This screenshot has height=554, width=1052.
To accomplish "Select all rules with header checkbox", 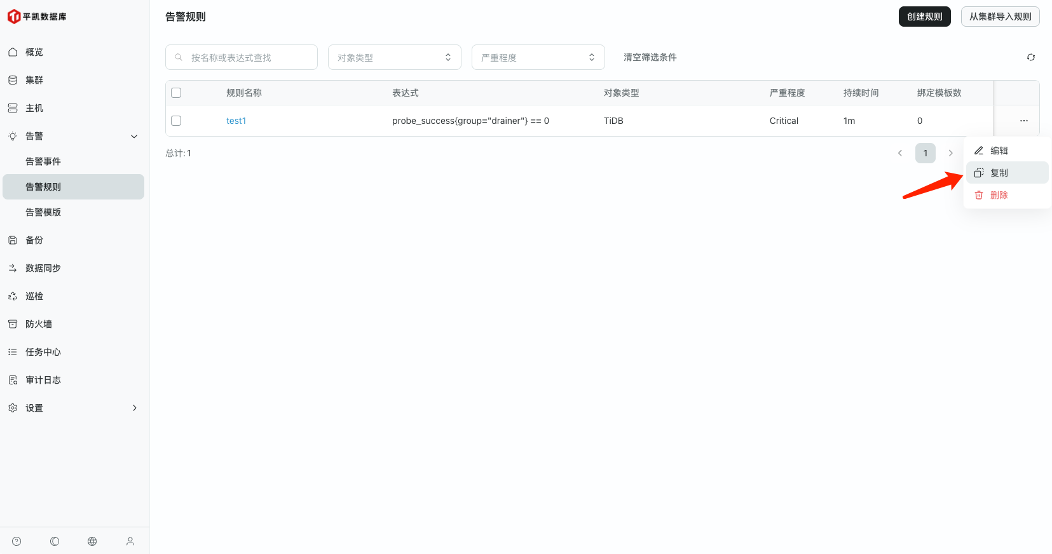I will (x=177, y=93).
